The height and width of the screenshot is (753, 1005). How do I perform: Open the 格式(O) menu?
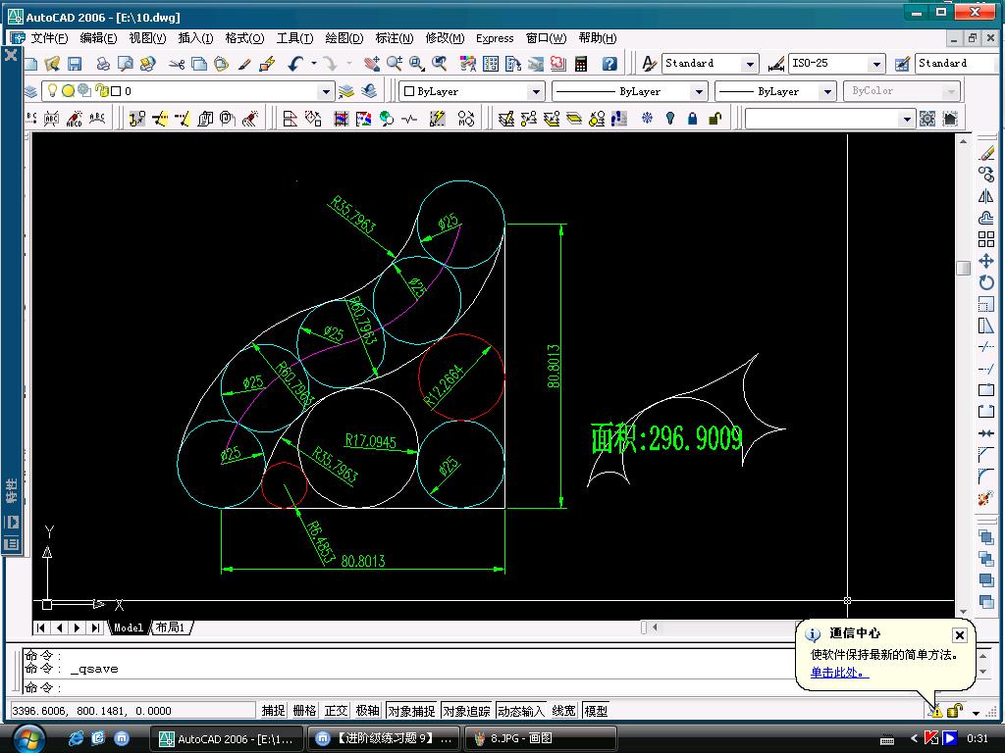[244, 38]
